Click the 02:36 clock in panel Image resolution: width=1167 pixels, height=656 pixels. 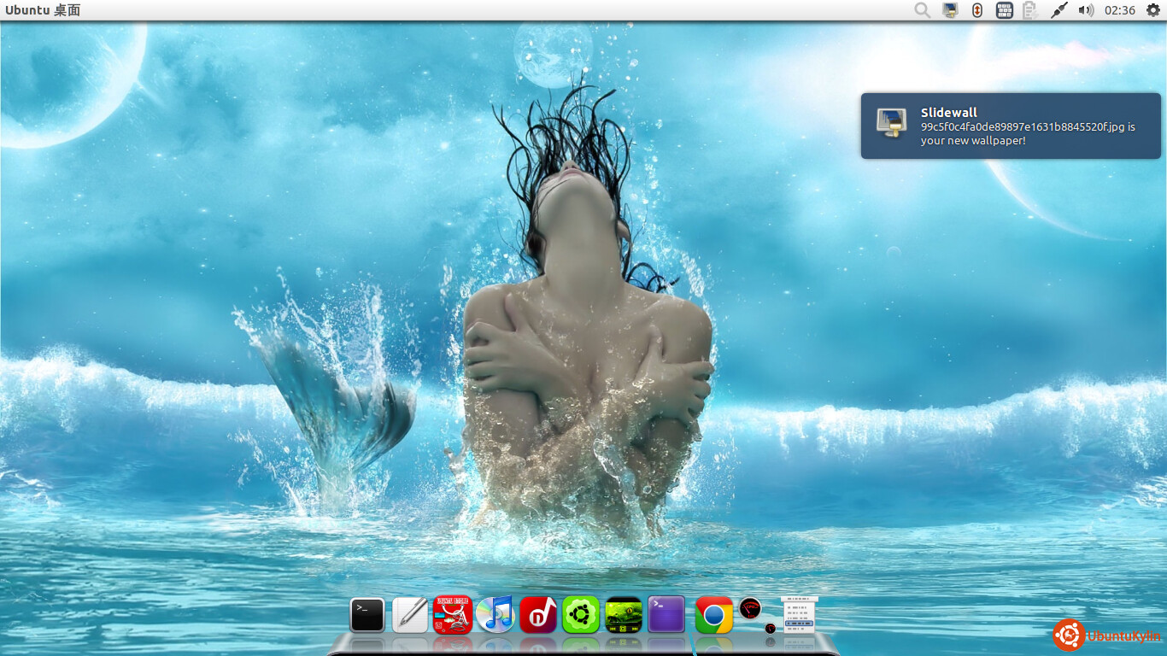[1119, 10]
